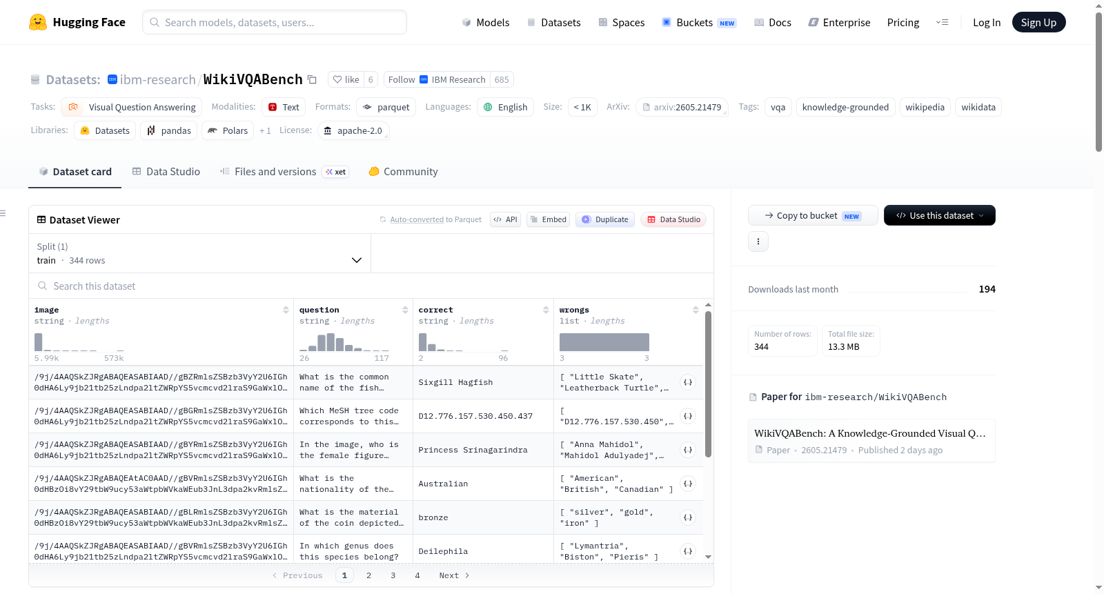Screen dimensions: 1104x594
Task: Open the ibm-research organization page
Action: click(158, 79)
